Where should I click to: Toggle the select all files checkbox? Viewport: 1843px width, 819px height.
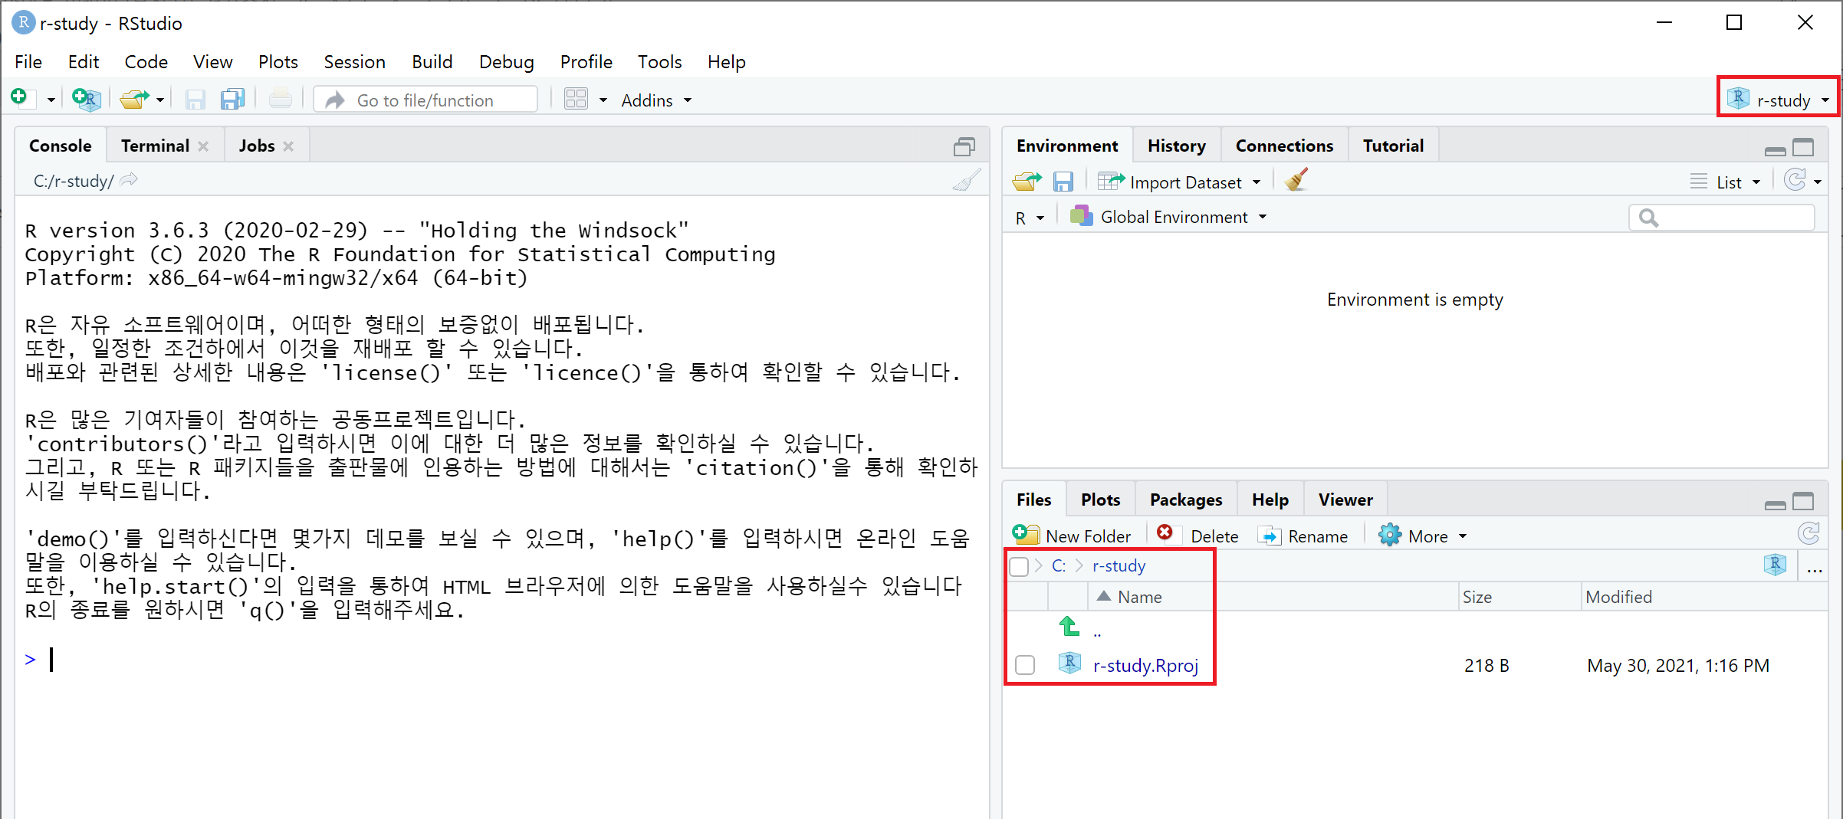tap(1019, 566)
